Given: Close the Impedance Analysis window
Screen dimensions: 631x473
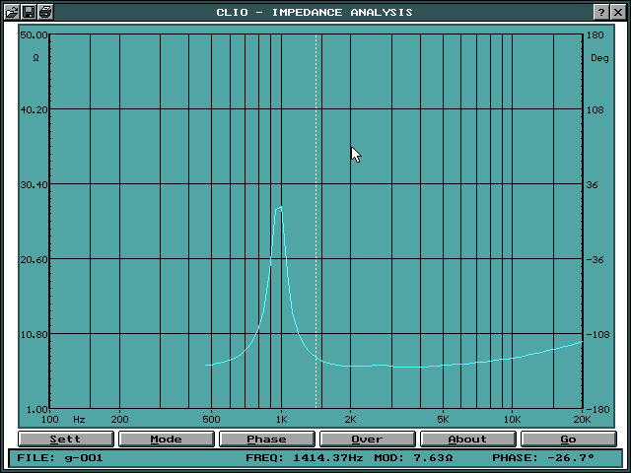Looking at the screenshot, I should [x=618, y=12].
